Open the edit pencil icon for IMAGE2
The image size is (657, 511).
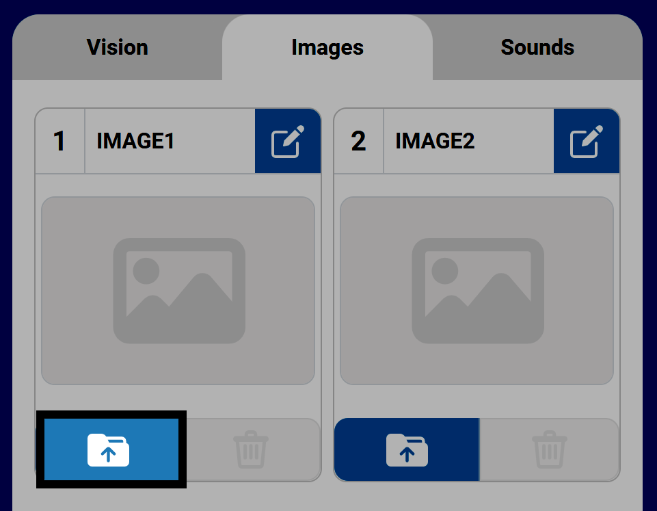(587, 141)
